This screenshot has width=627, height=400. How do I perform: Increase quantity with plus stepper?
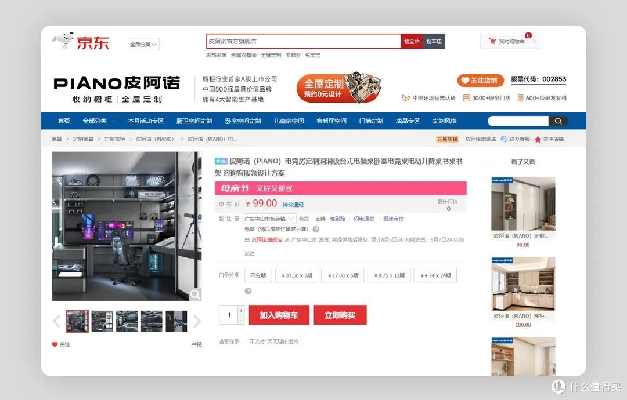[x=241, y=310]
